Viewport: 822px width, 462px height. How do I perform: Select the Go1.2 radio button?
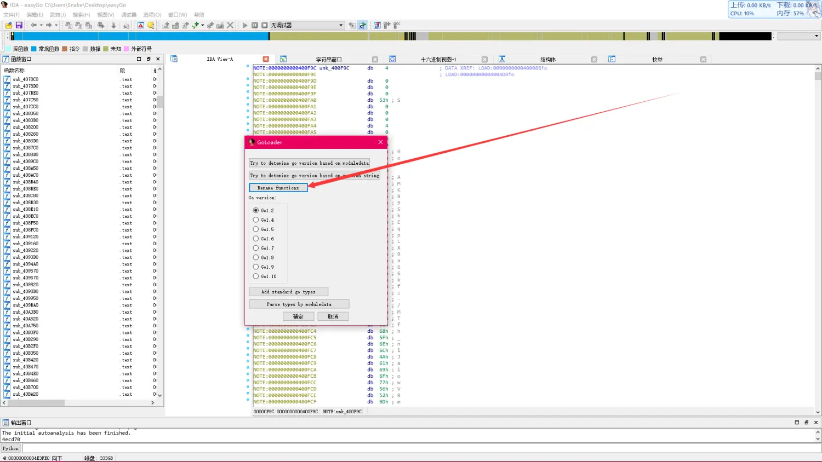coord(255,210)
